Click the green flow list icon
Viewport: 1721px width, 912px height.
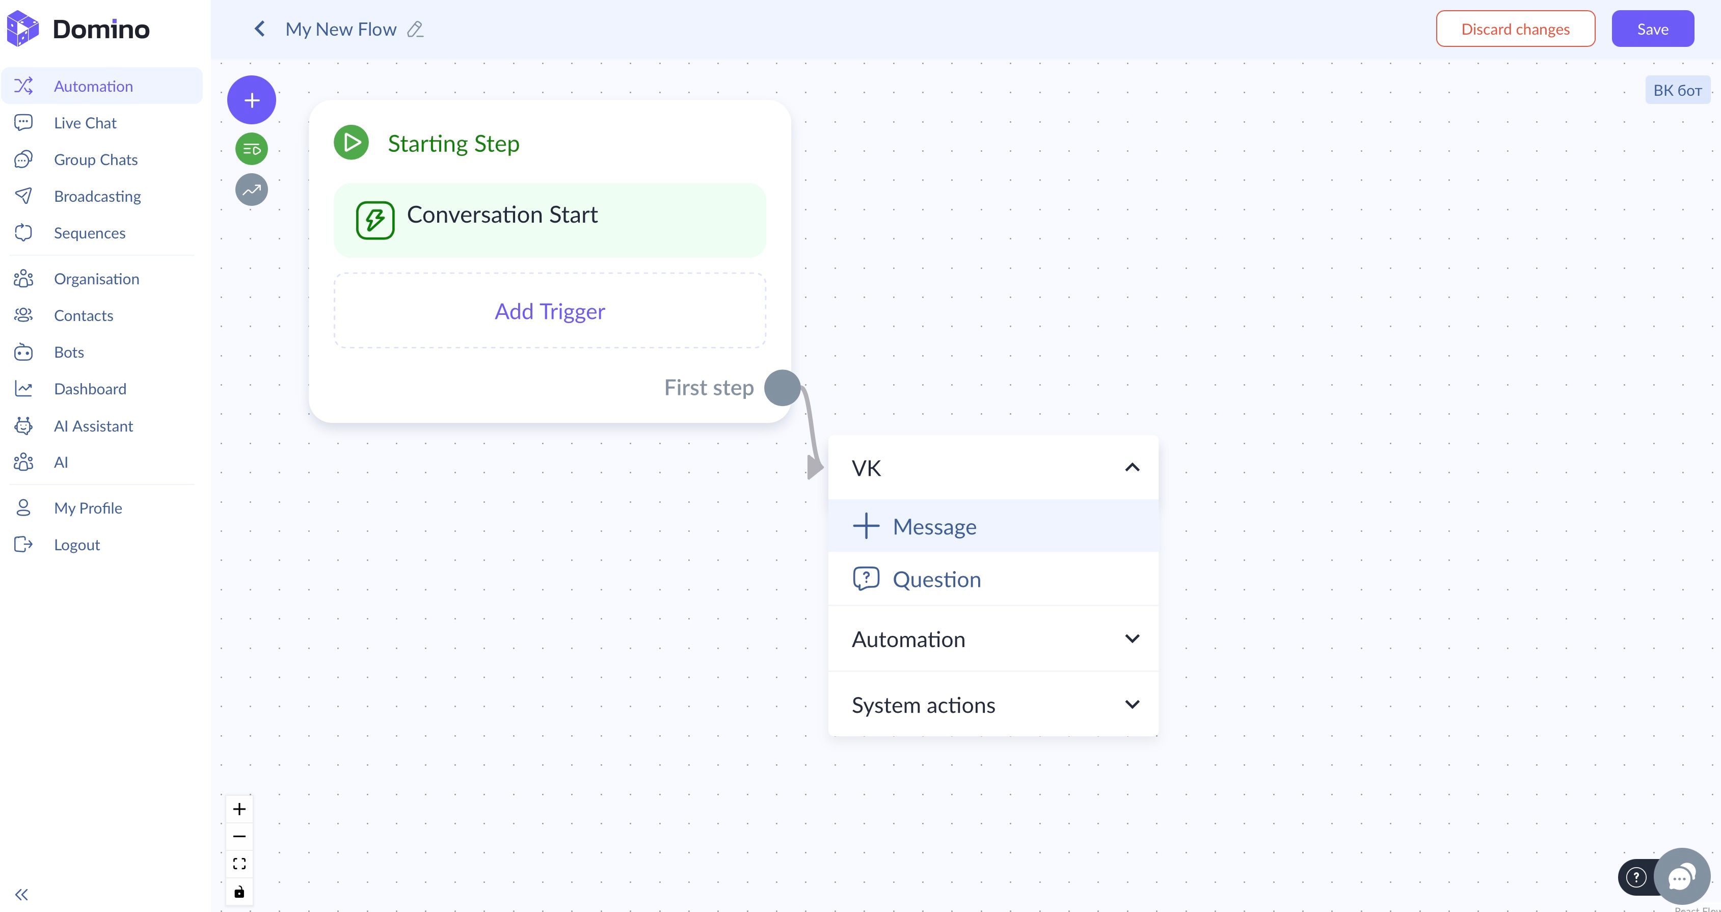(x=251, y=149)
